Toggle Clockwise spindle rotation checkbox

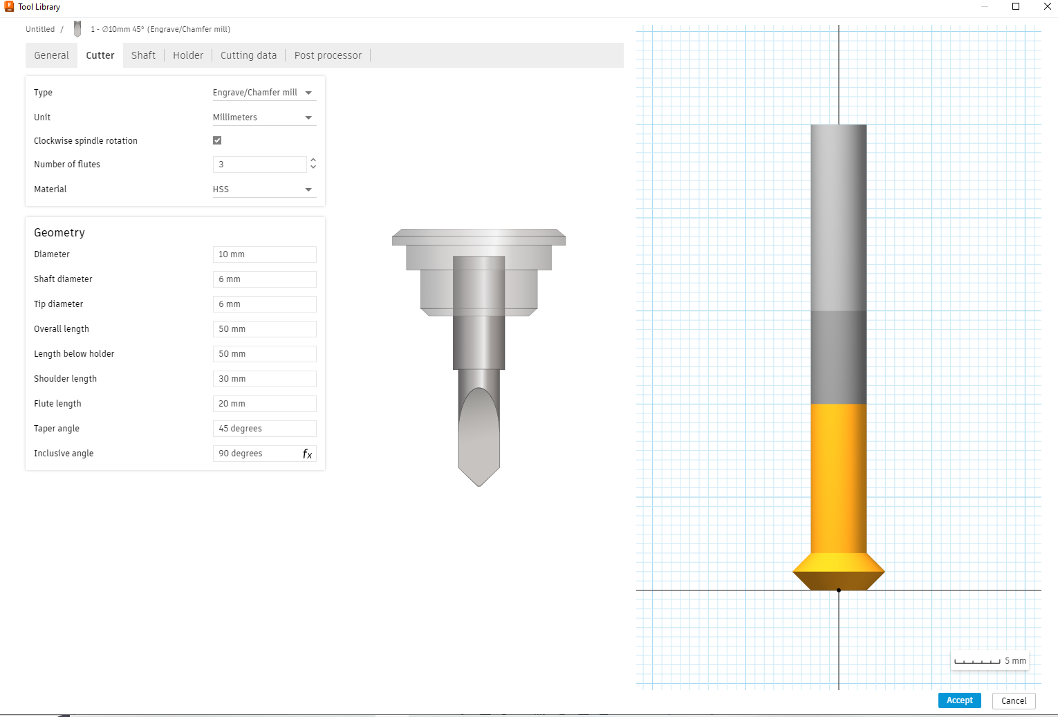pos(217,140)
